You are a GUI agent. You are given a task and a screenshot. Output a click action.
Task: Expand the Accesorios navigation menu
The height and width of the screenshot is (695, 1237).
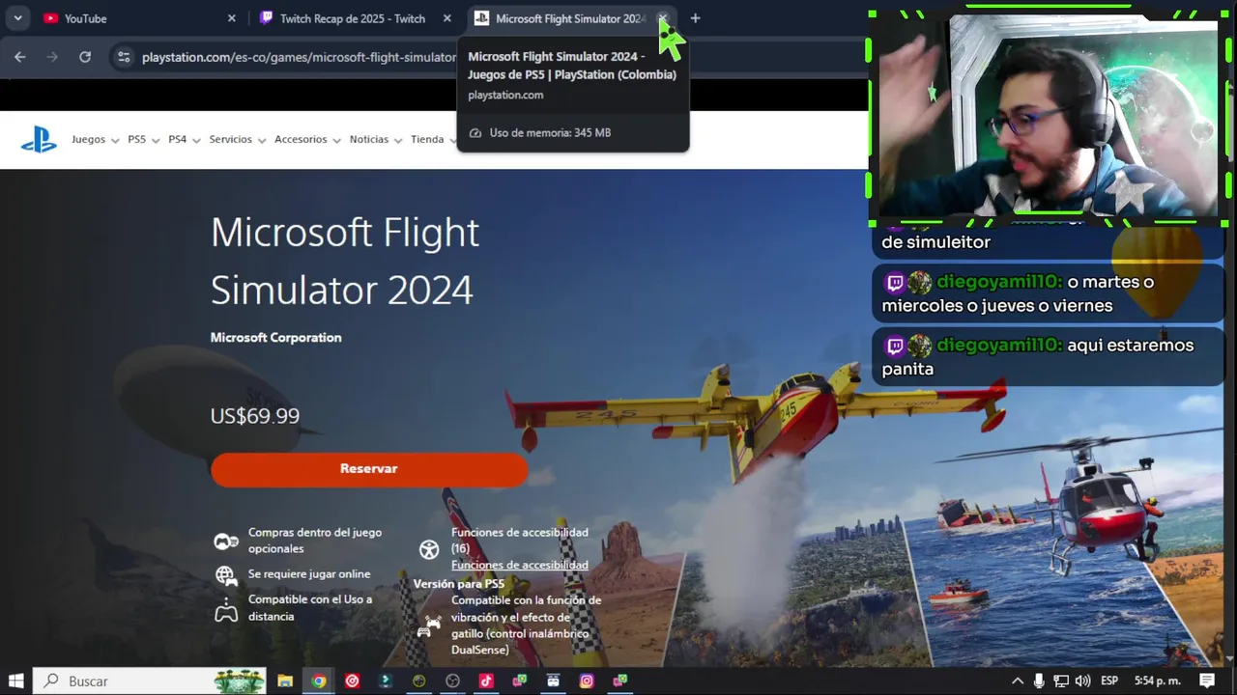307,140
